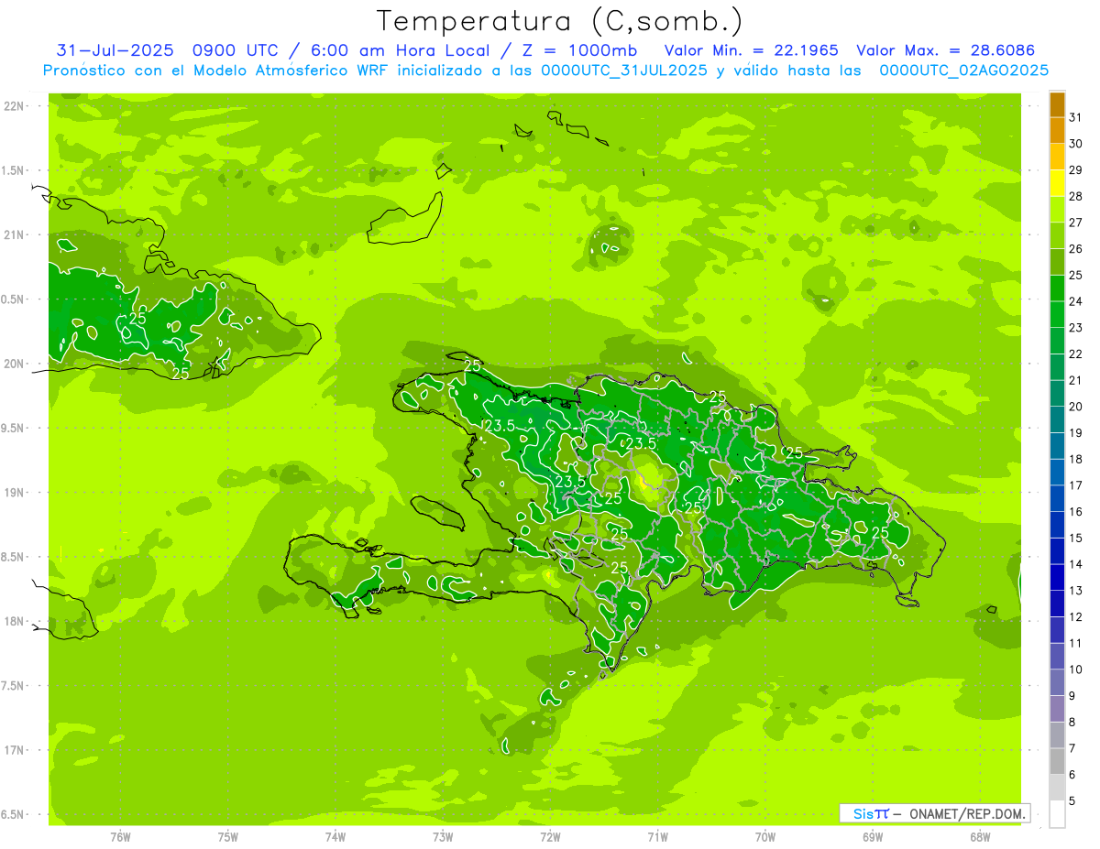
Task: Click the blue swatch between 16 and 17
Action: 1058,498
